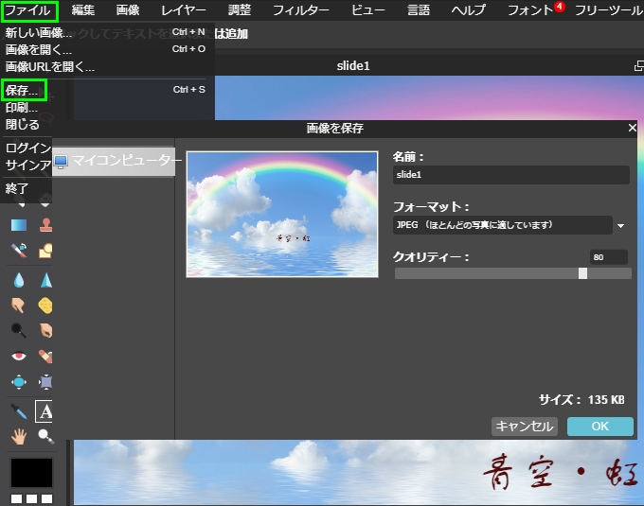Select the Gradient tool
The image size is (644, 506).
click(19, 225)
